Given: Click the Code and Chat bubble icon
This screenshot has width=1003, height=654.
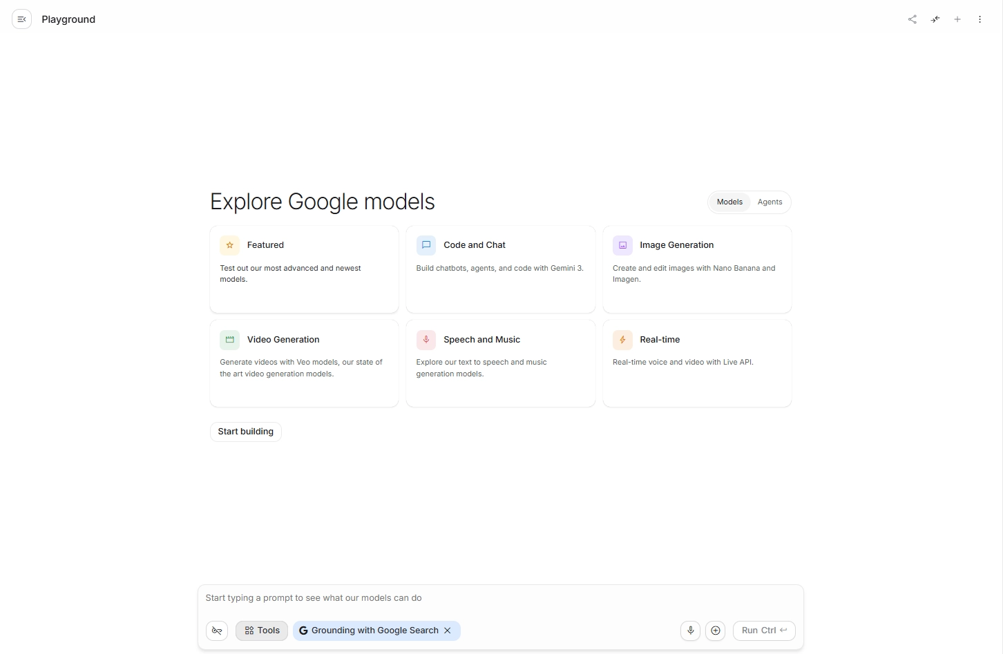Looking at the screenshot, I should (426, 245).
